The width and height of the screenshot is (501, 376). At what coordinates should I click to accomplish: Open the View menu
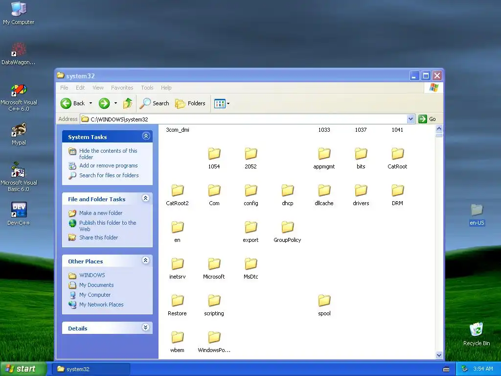click(98, 88)
